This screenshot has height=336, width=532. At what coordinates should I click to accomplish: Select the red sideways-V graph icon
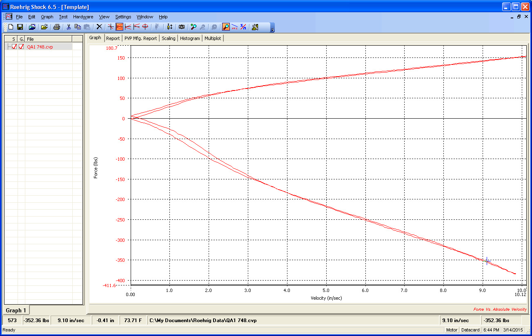click(128, 27)
